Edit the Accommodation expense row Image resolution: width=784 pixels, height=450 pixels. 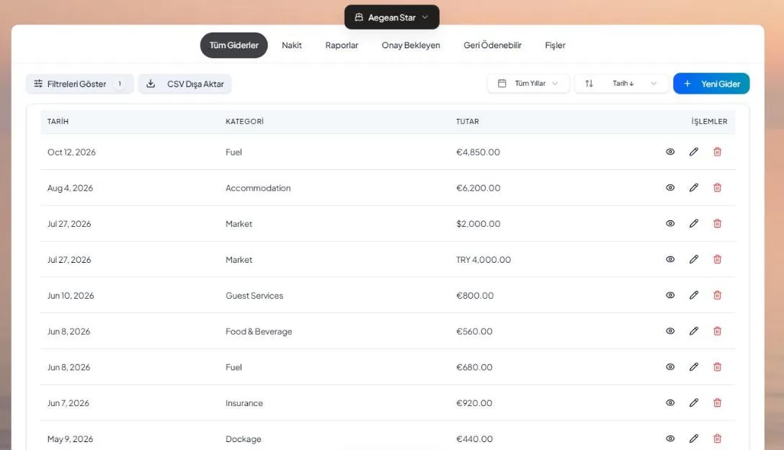(x=693, y=188)
